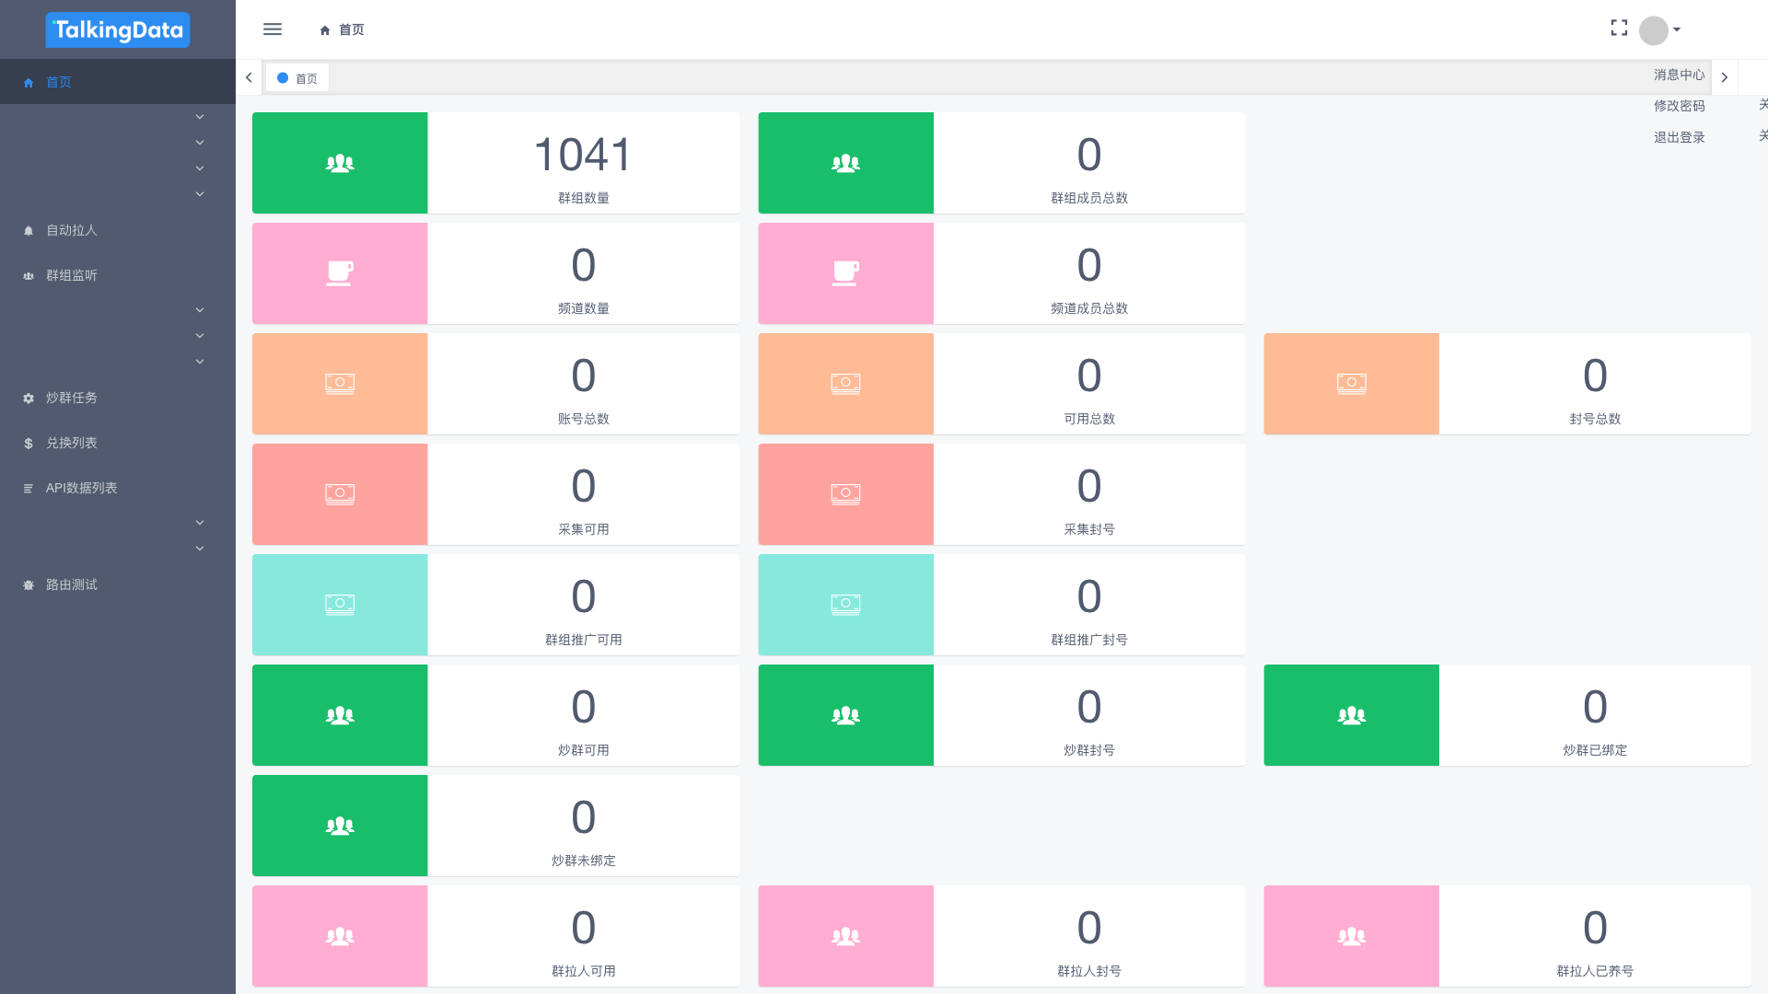This screenshot has height=994, width=1768.
Task: Click the hamburger menu collapse icon
Action: (x=273, y=29)
